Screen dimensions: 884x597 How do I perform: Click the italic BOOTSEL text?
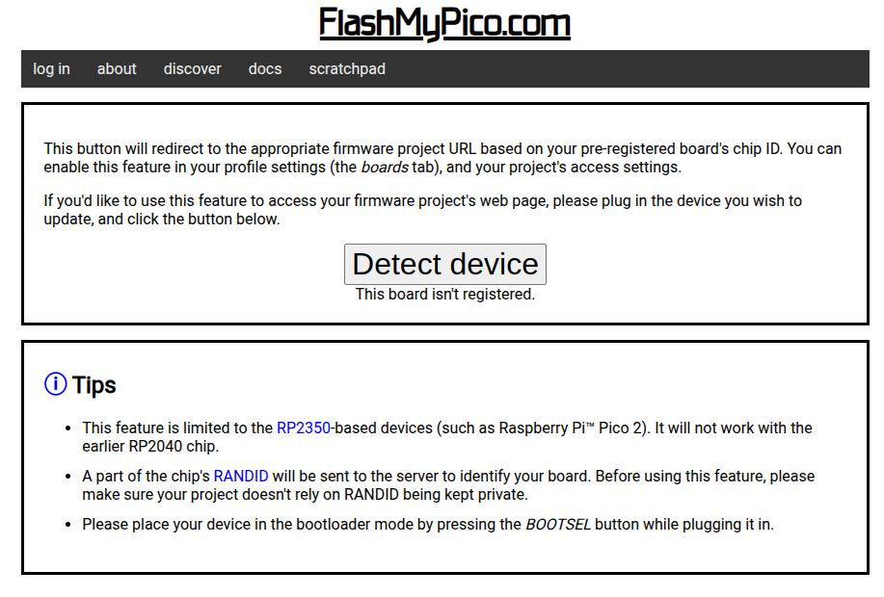tap(558, 525)
